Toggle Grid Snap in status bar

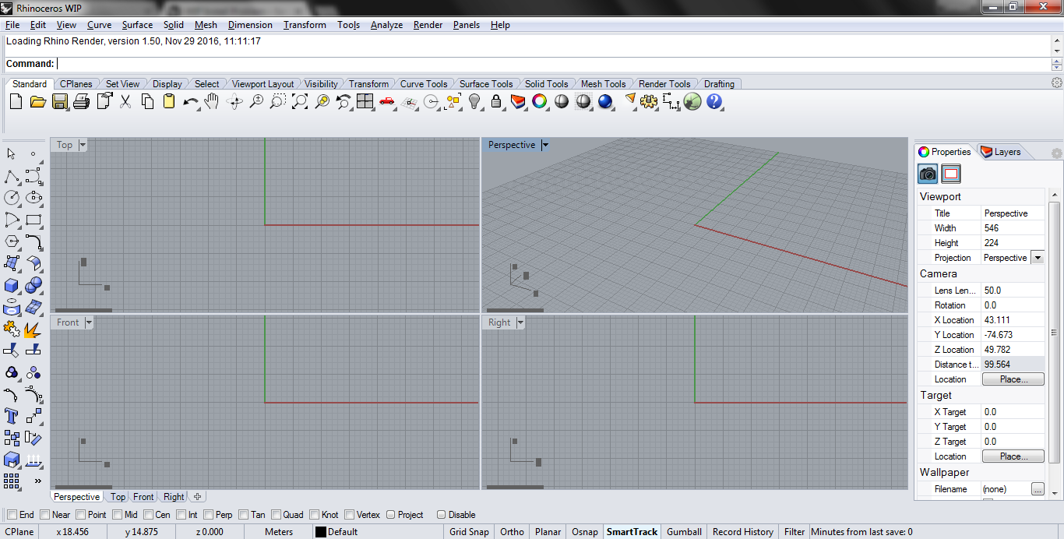coord(469,532)
